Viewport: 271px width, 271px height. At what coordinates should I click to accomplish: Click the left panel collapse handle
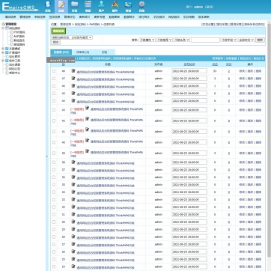pos(47,156)
